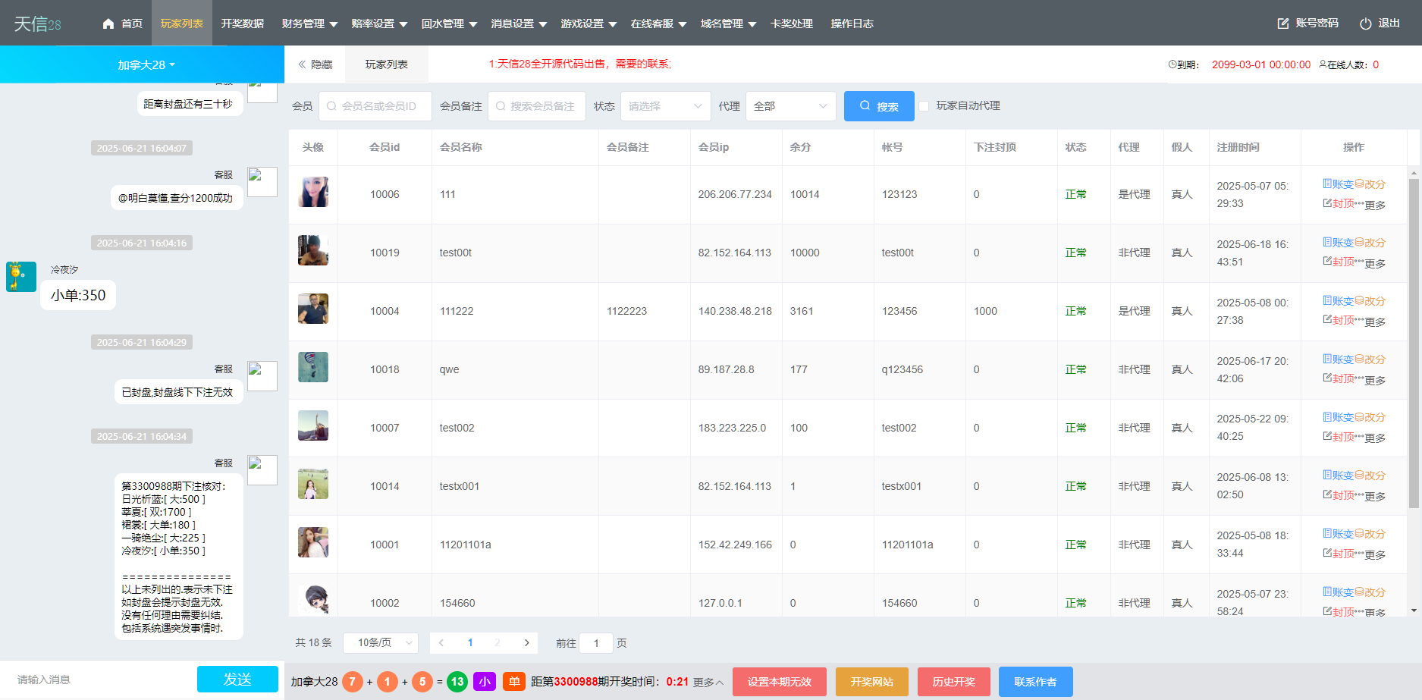
Task: 切换到开奖数据菜单
Action: 241,23
